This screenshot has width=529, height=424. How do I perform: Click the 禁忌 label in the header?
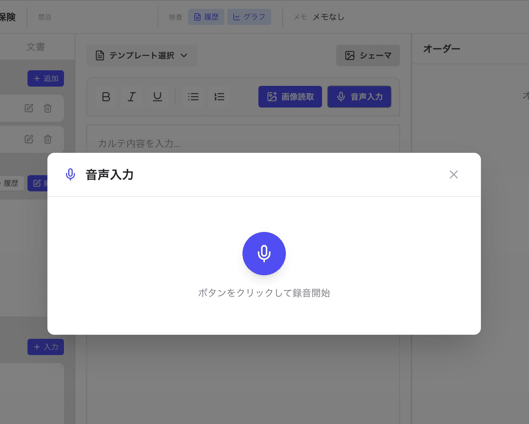coord(45,17)
